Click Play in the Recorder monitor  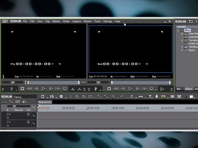[x=130, y=89]
